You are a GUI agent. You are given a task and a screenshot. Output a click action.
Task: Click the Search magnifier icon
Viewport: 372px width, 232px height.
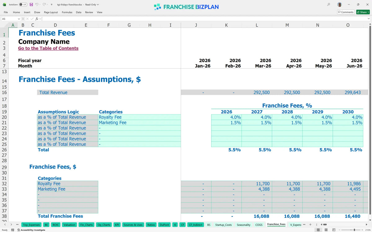329,5
